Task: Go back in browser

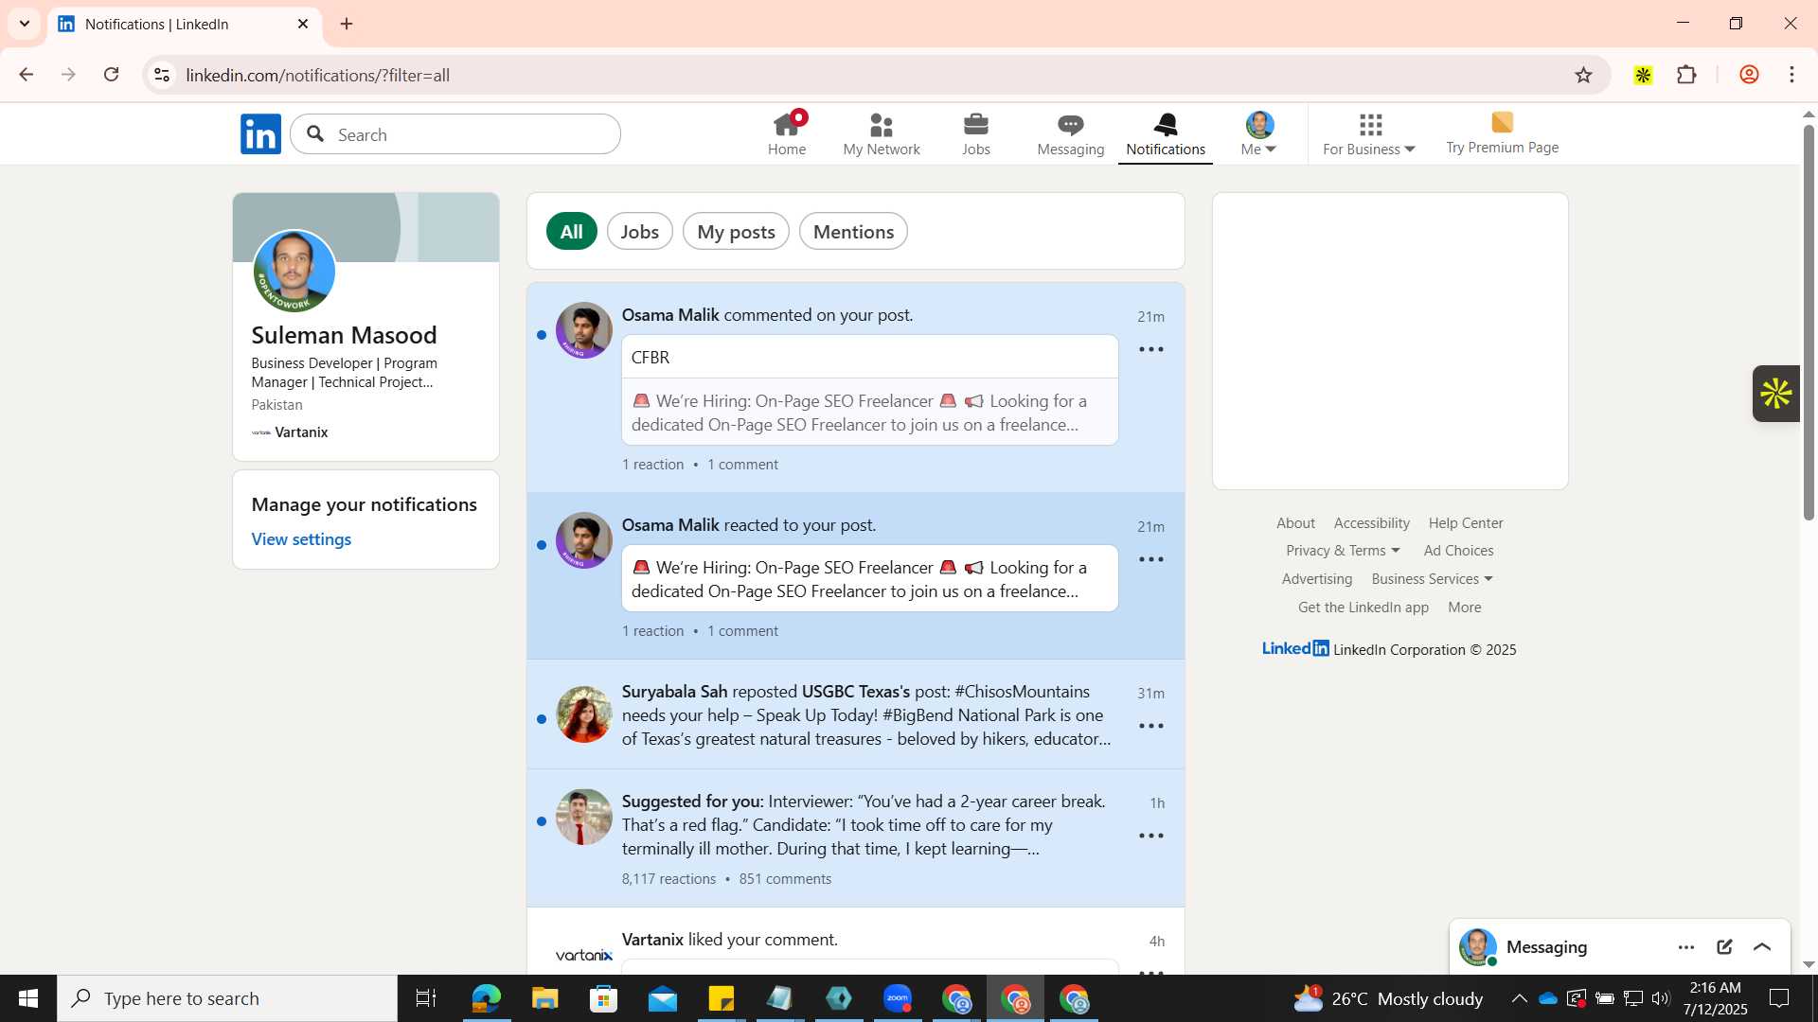Action: tap(27, 75)
